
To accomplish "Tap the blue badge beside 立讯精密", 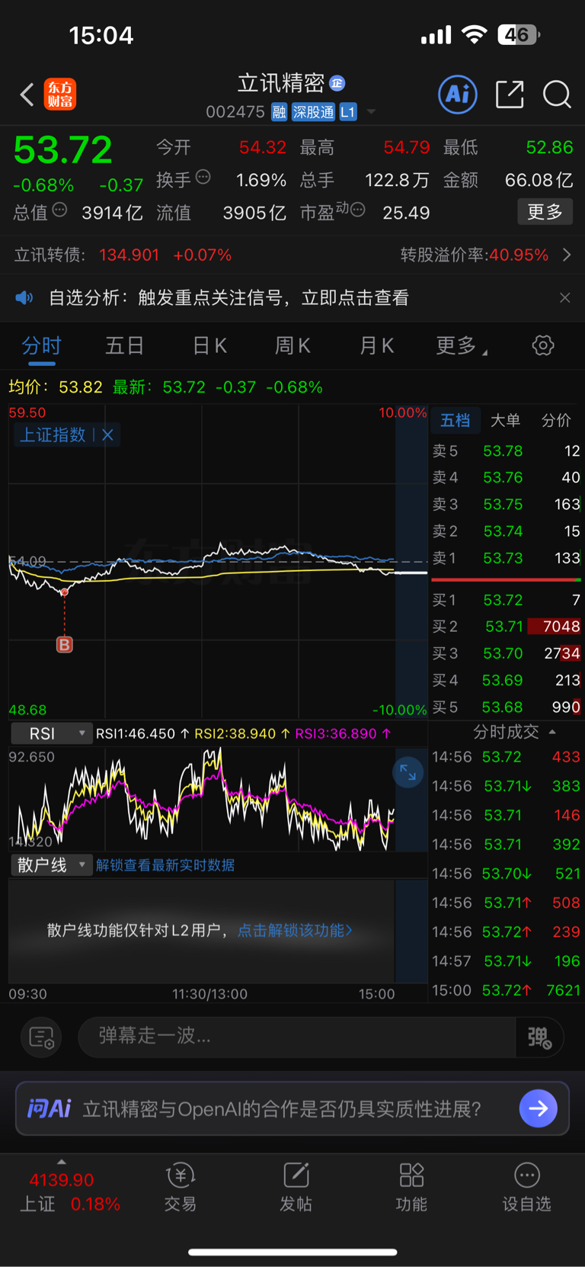I will pyautogui.click(x=337, y=82).
